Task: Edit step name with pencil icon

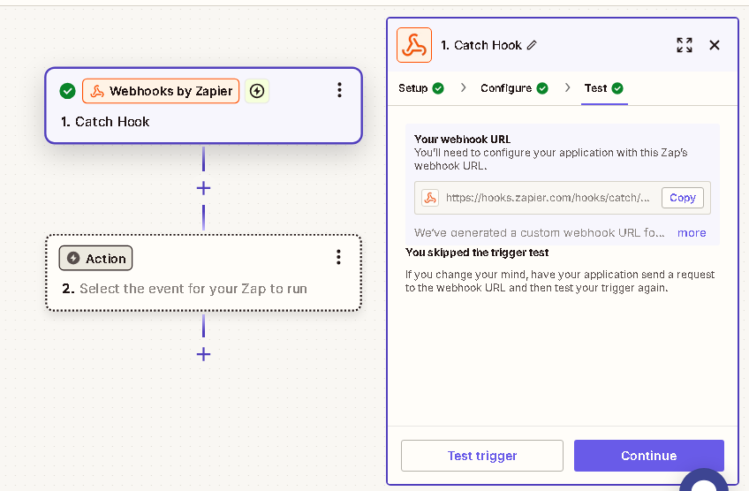Action: (532, 45)
